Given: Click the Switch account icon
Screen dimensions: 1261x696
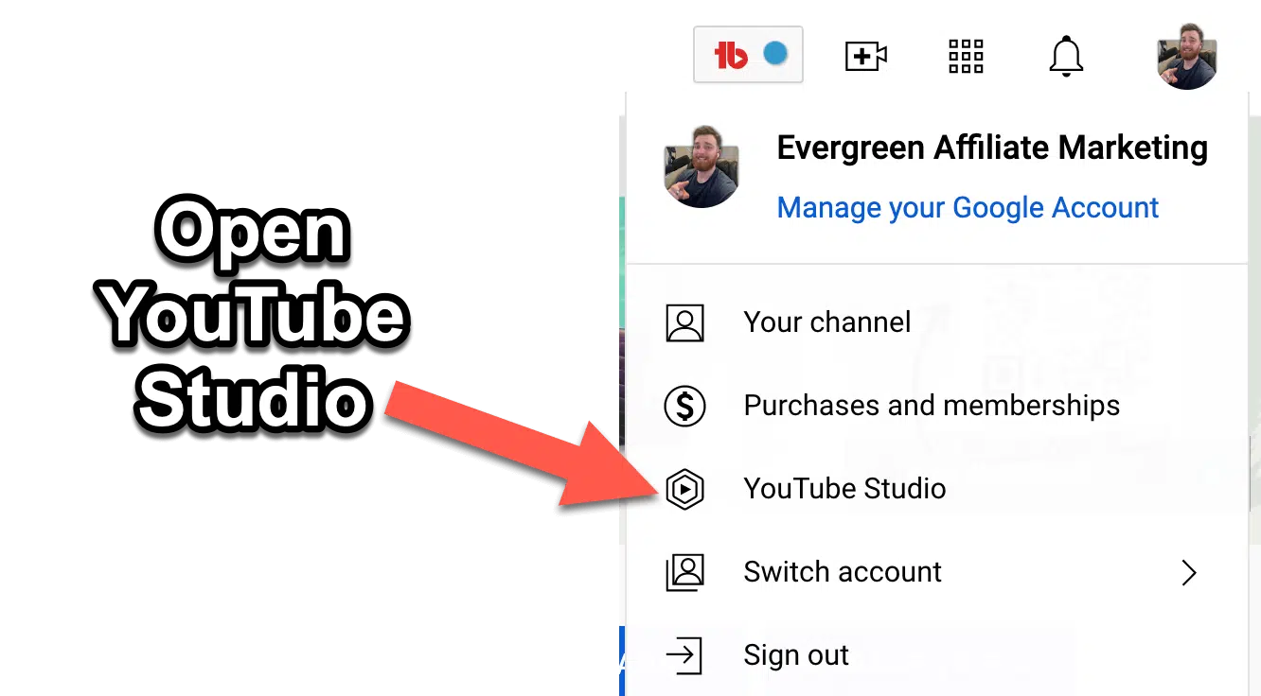Looking at the screenshot, I should (684, 572).
